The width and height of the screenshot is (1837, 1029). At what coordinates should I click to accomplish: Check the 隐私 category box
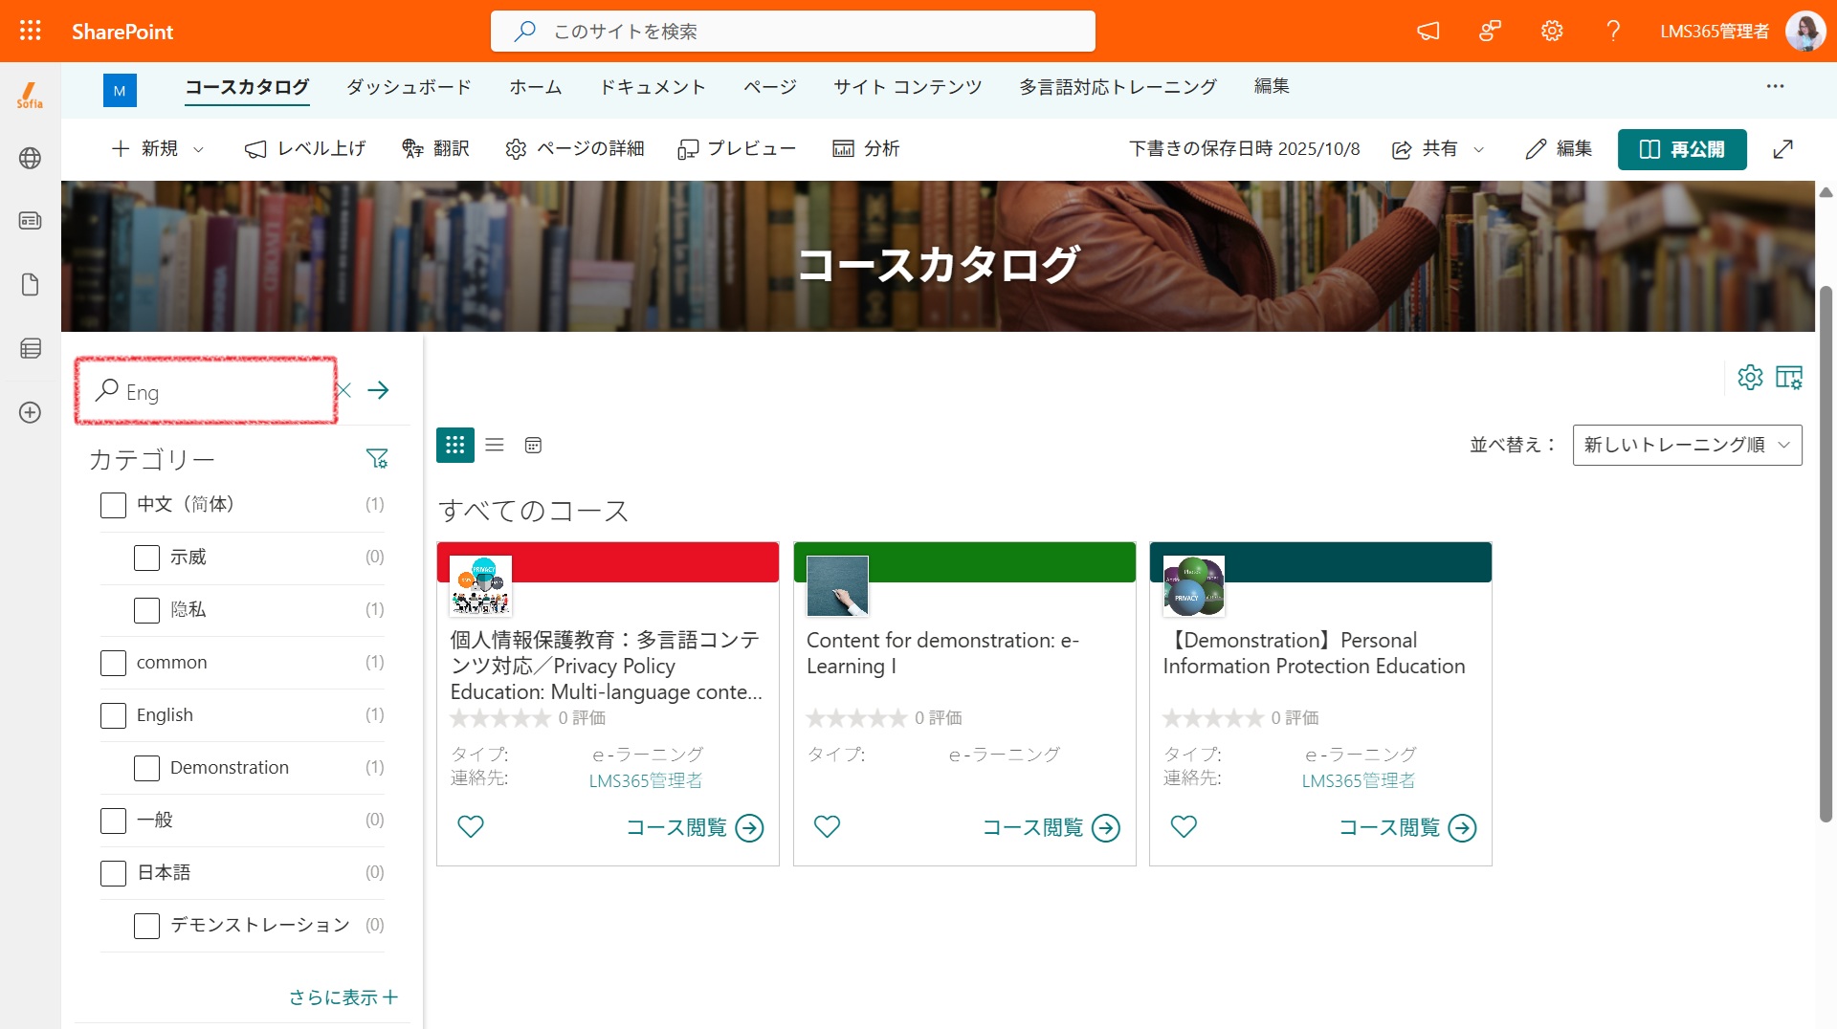146,610
